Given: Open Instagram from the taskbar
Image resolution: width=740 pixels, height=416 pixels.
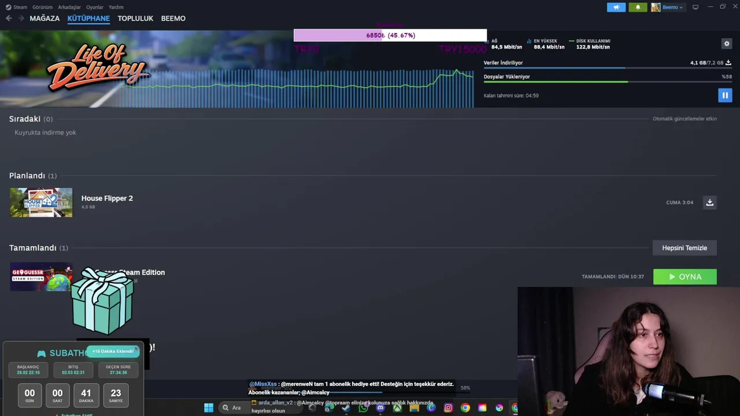Looking at the screenshot, I should click(x=448, y=408).
